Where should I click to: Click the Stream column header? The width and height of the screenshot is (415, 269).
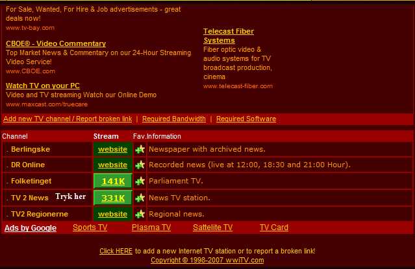[x=106, y=136]
